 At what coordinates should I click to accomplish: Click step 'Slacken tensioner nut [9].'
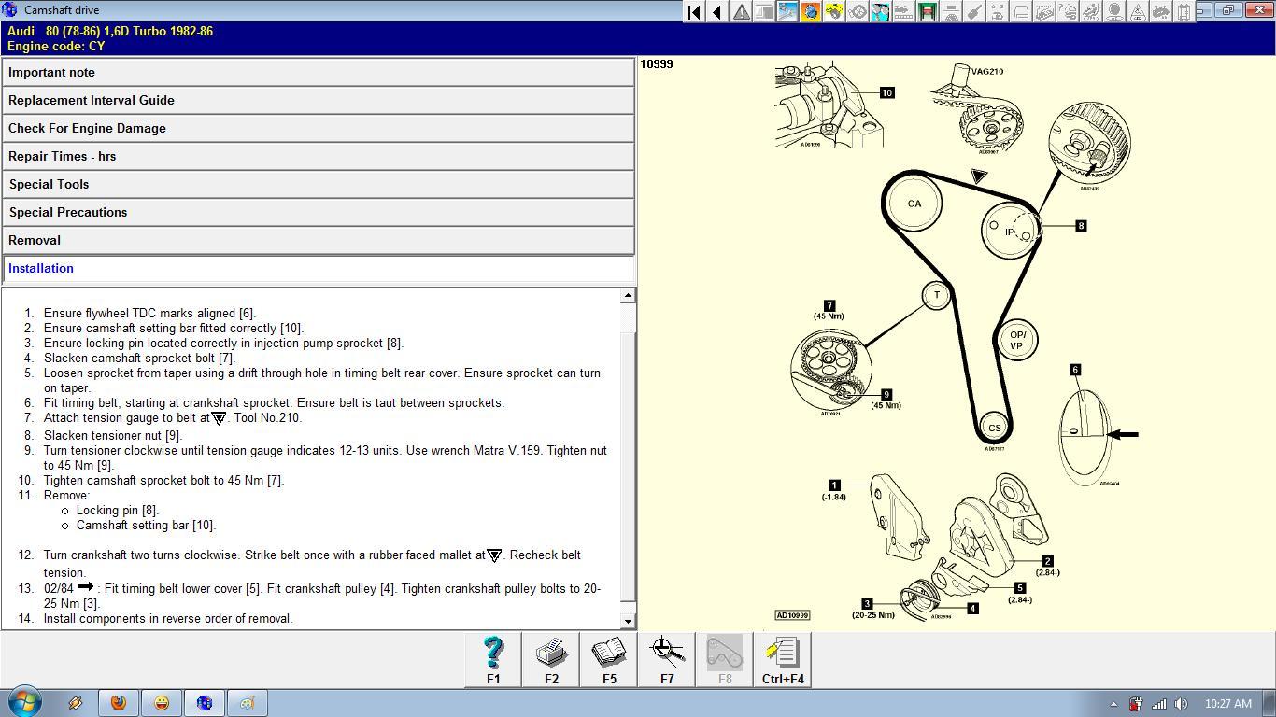pos(113,435)
